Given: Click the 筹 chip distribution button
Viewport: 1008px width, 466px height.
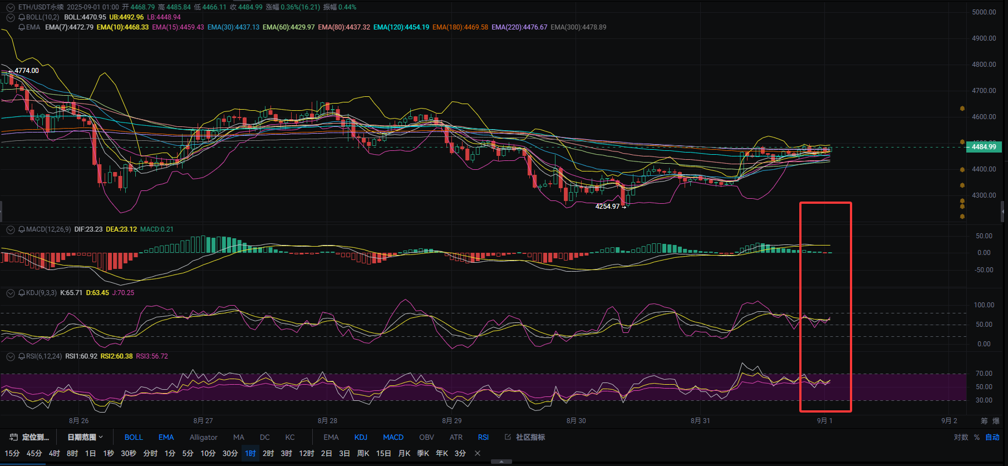Looking at the screenshot, I should tap(984, 421).
